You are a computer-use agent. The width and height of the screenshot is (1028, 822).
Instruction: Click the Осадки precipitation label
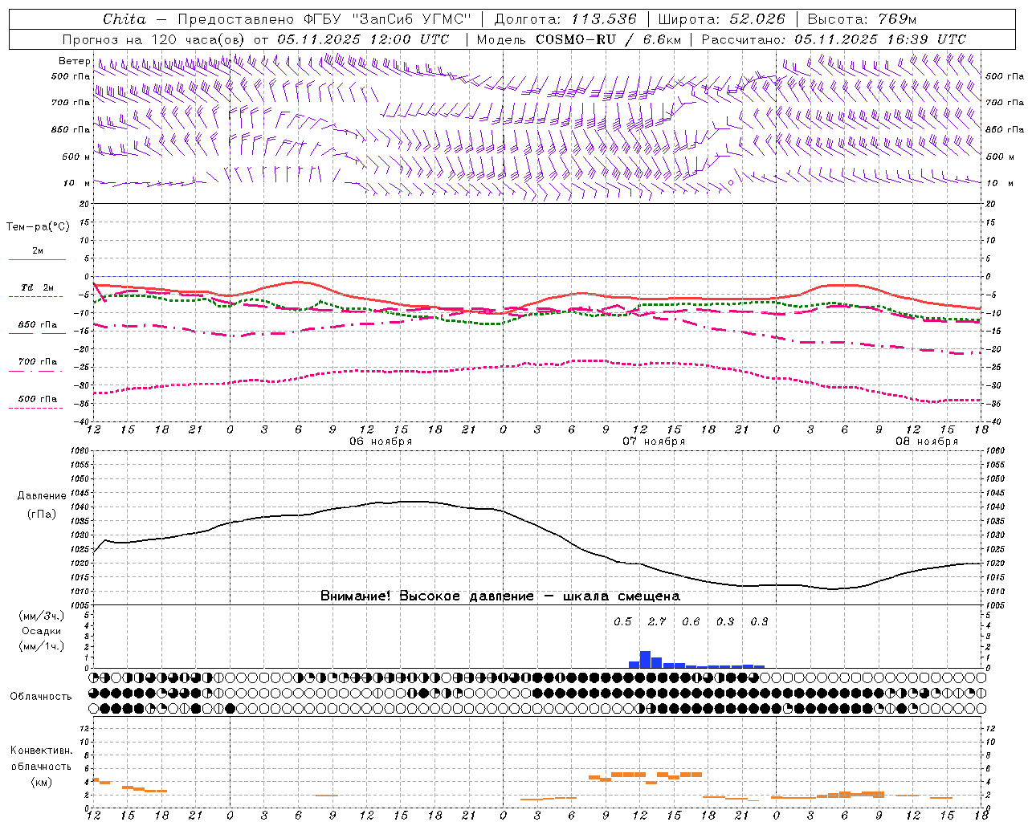[41, 631]
